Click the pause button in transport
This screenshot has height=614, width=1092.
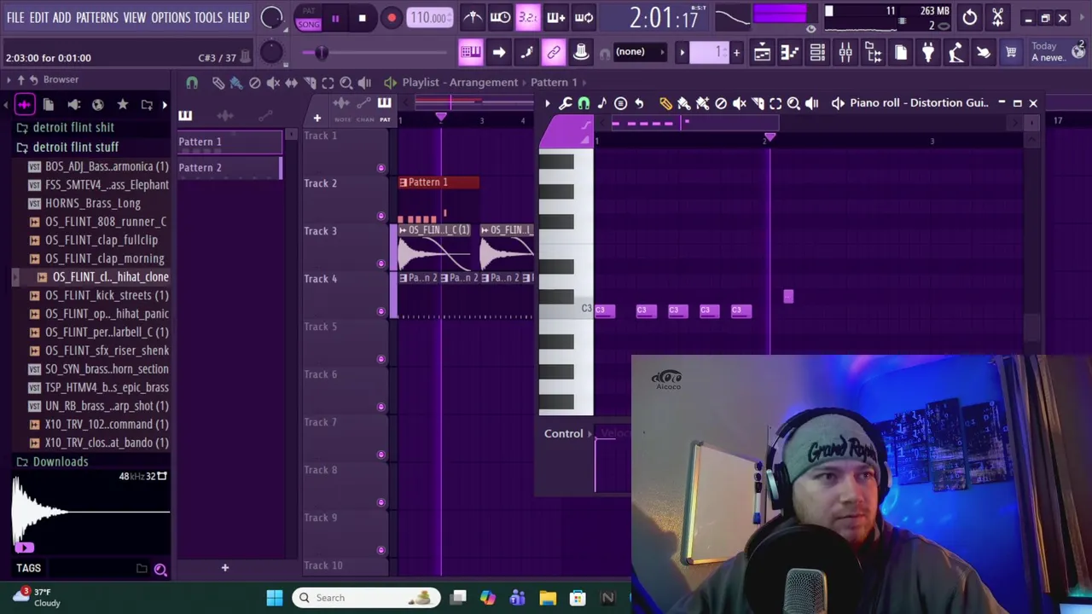point(335,18)
